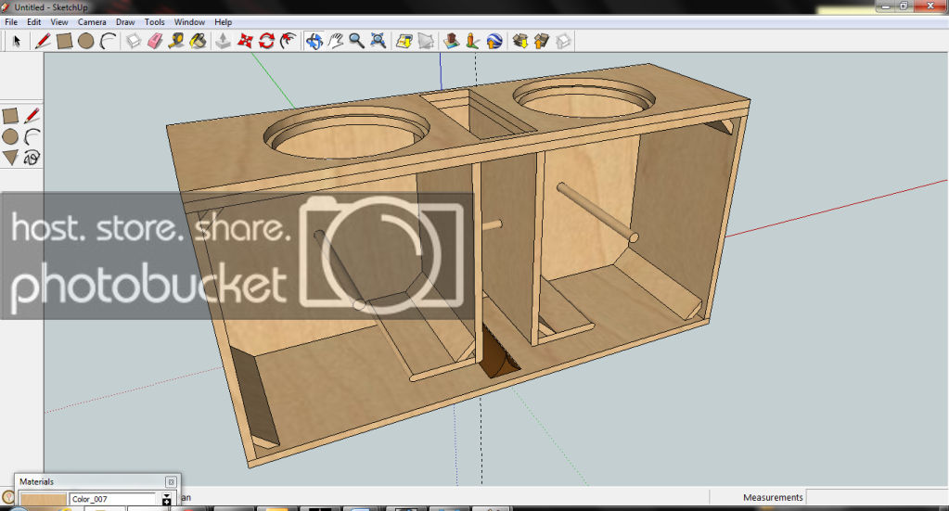Screen dimensions: 949x511
Task: Choose the Select arrow tool
Action: click(17, 41)
